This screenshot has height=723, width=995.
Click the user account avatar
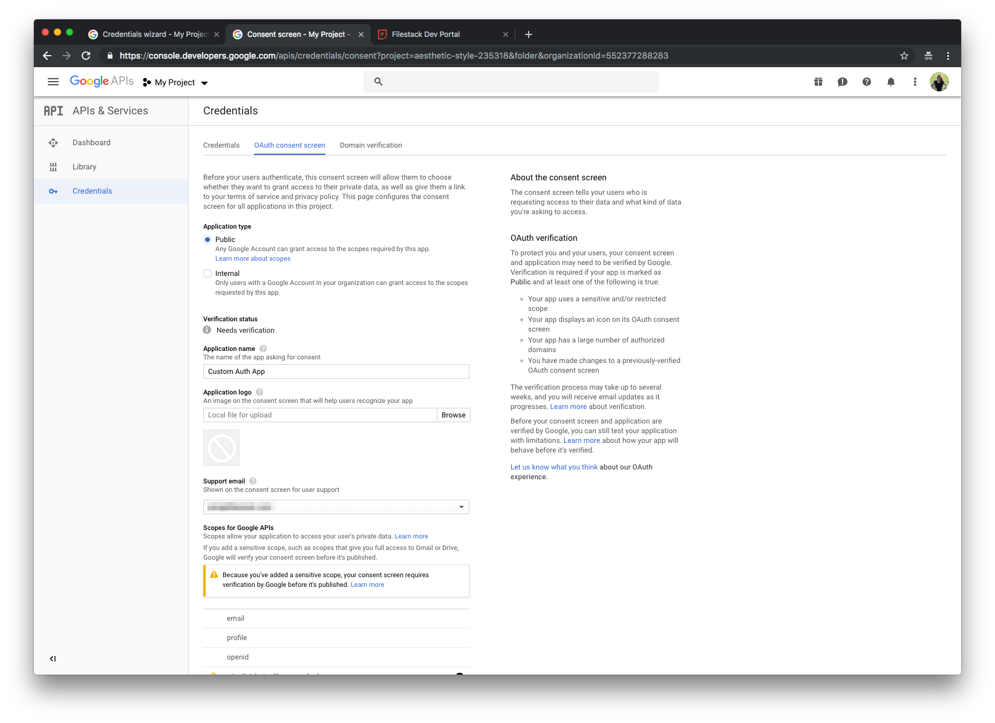point(939,82)
